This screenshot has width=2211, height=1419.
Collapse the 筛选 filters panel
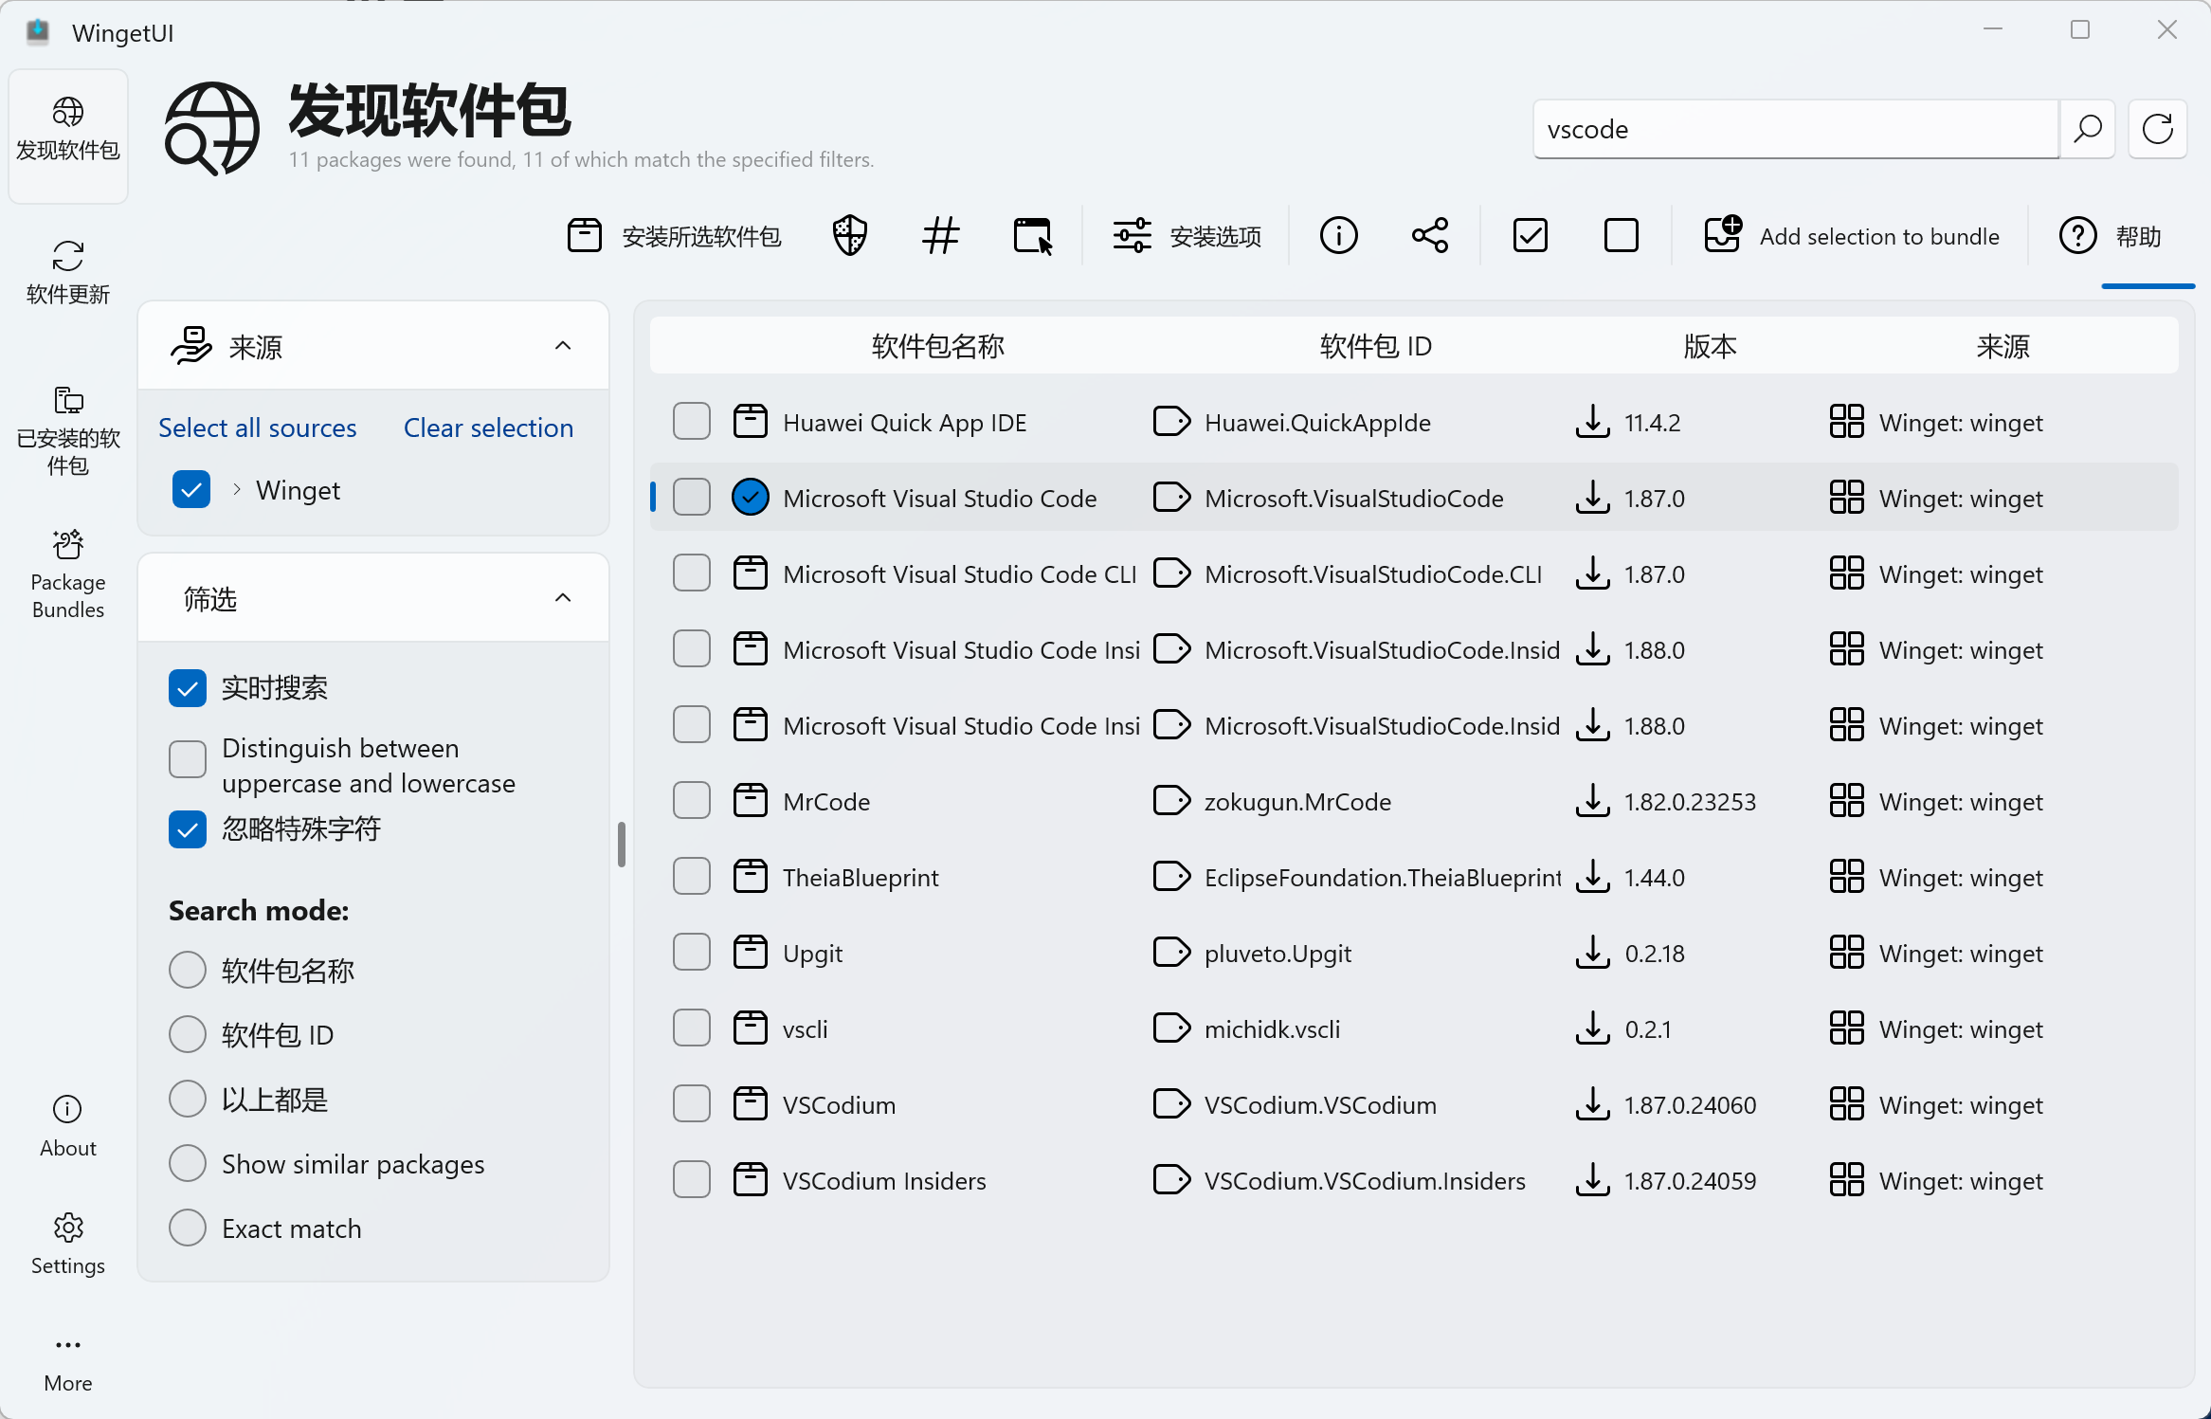[563, 598]
